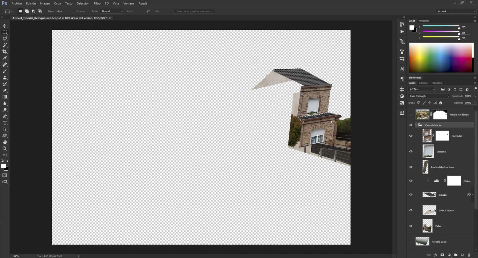
Task: Switch to the Trazados tab
Action: [437, 83]
